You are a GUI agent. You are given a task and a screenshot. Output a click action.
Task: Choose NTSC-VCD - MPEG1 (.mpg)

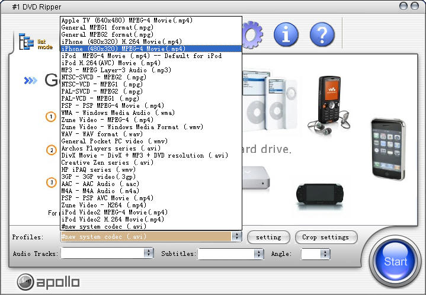coord(150,84)
